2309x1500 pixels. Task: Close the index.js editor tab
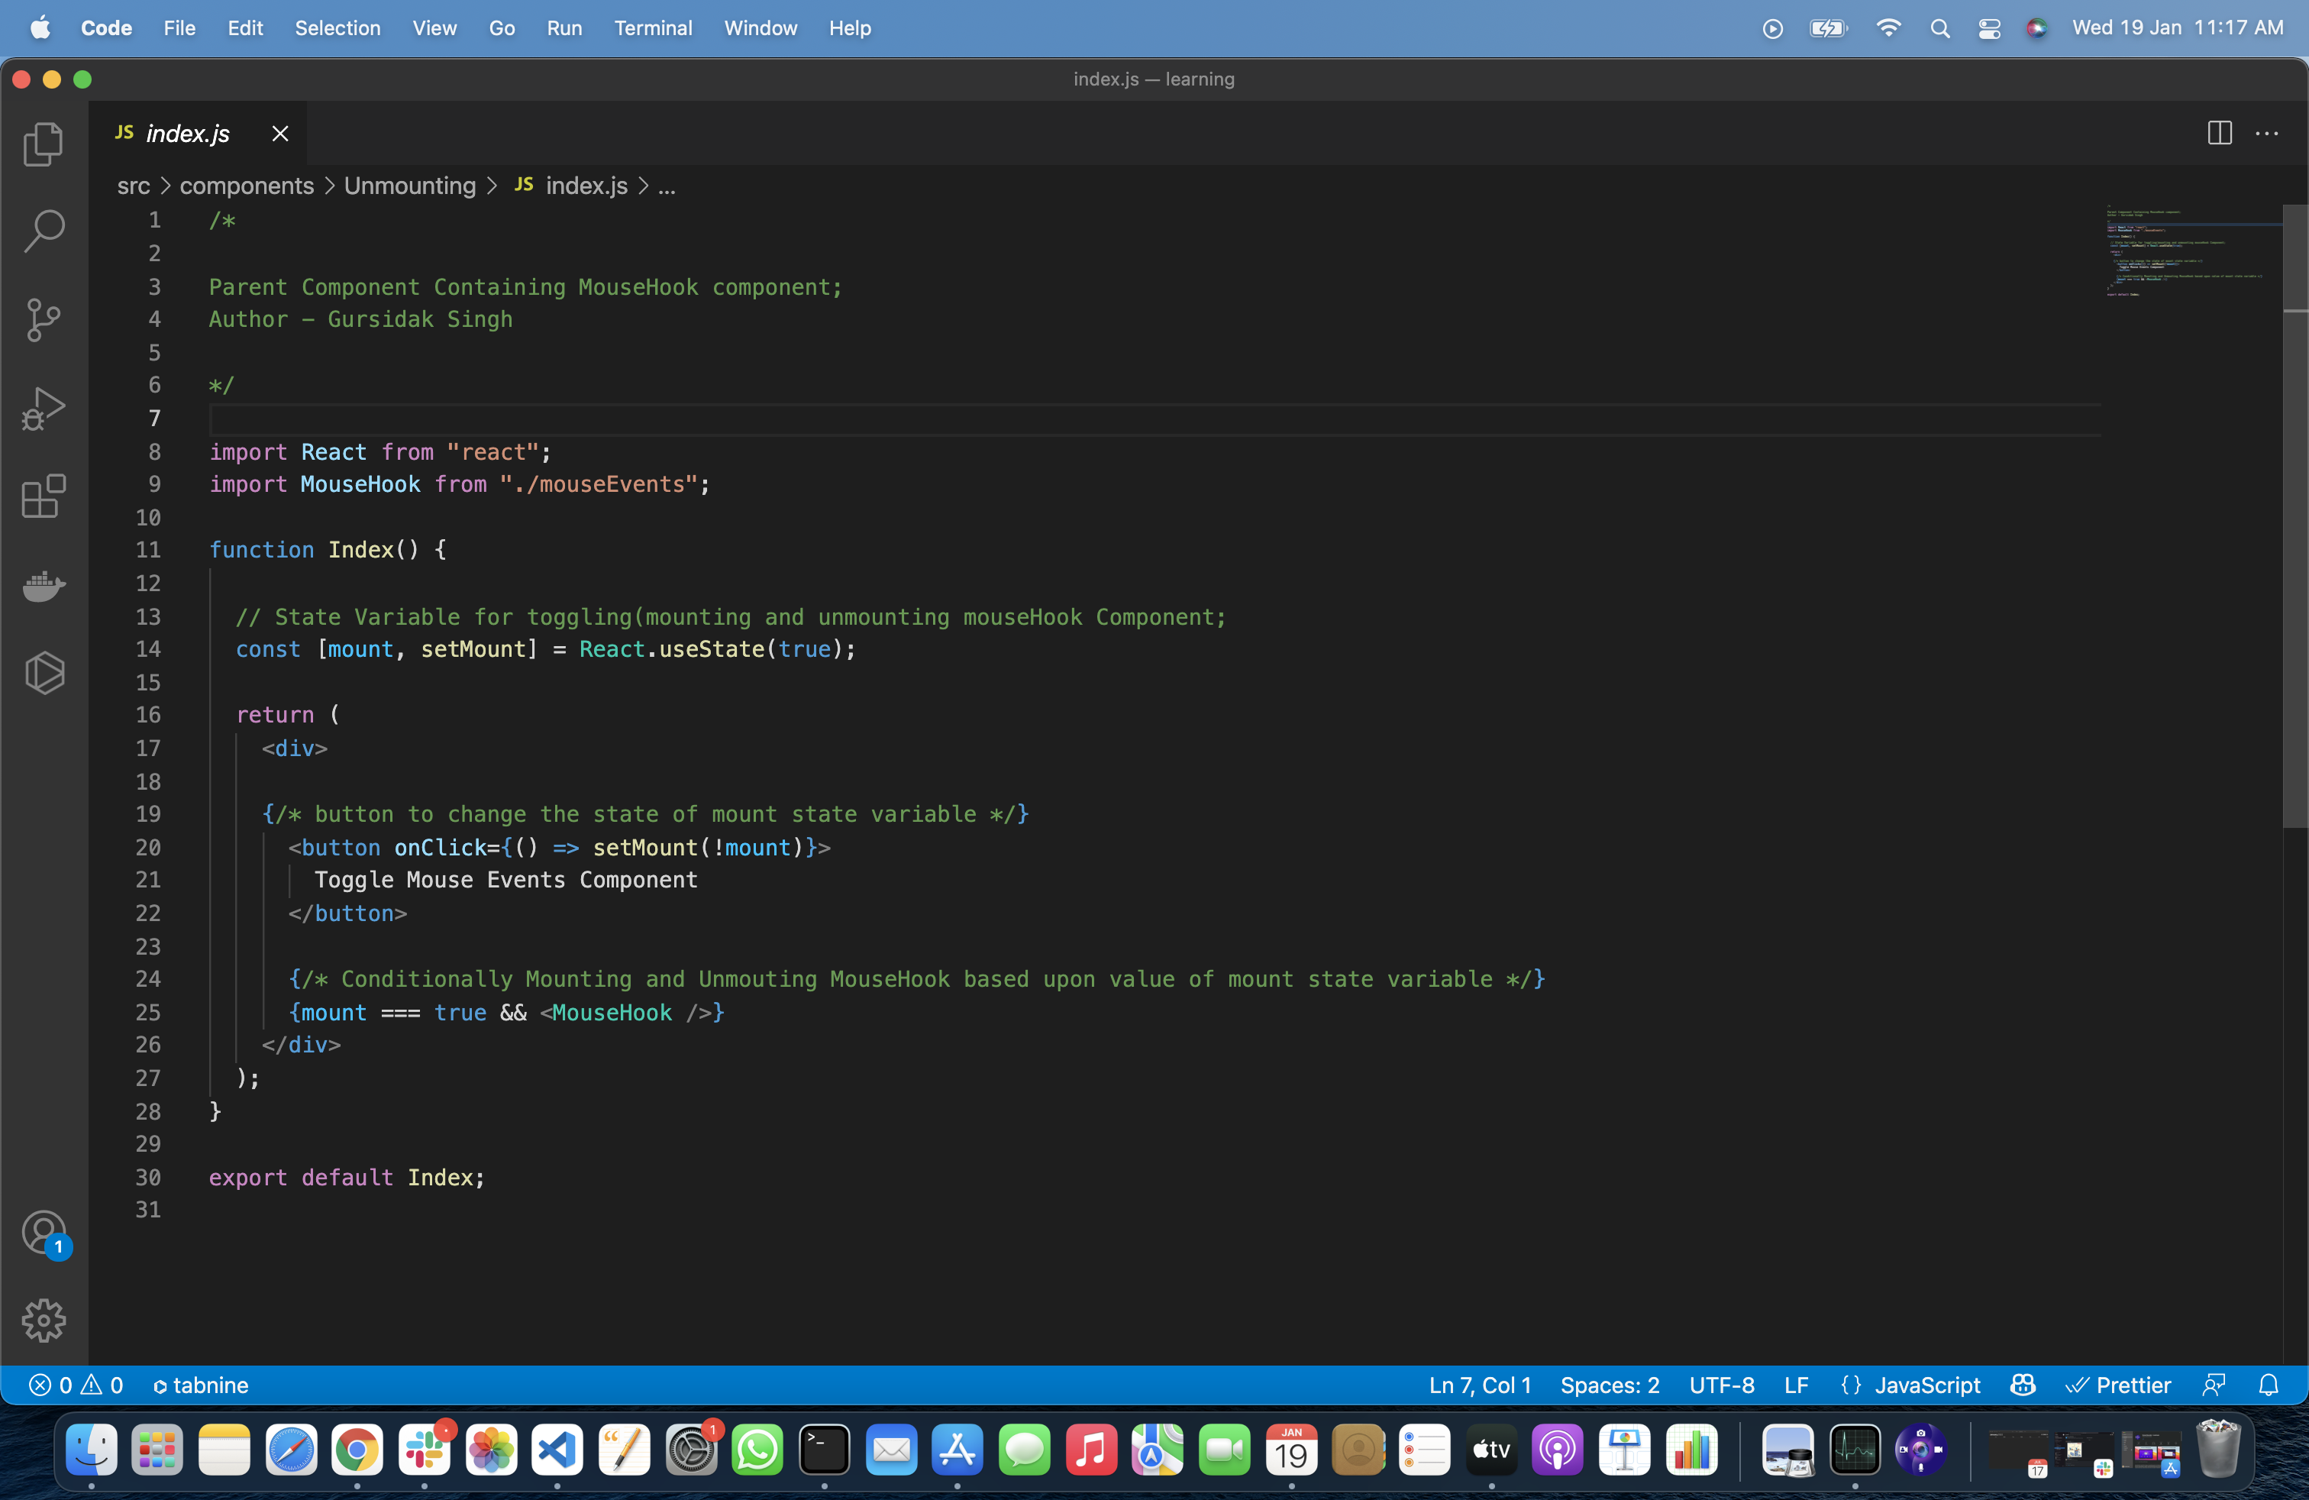pyautogui.click(x=280, y=133)
